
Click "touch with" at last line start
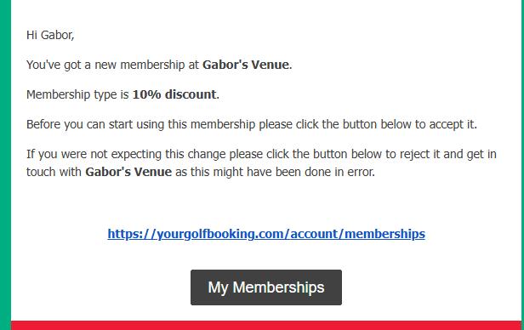(x=54, y=172)
